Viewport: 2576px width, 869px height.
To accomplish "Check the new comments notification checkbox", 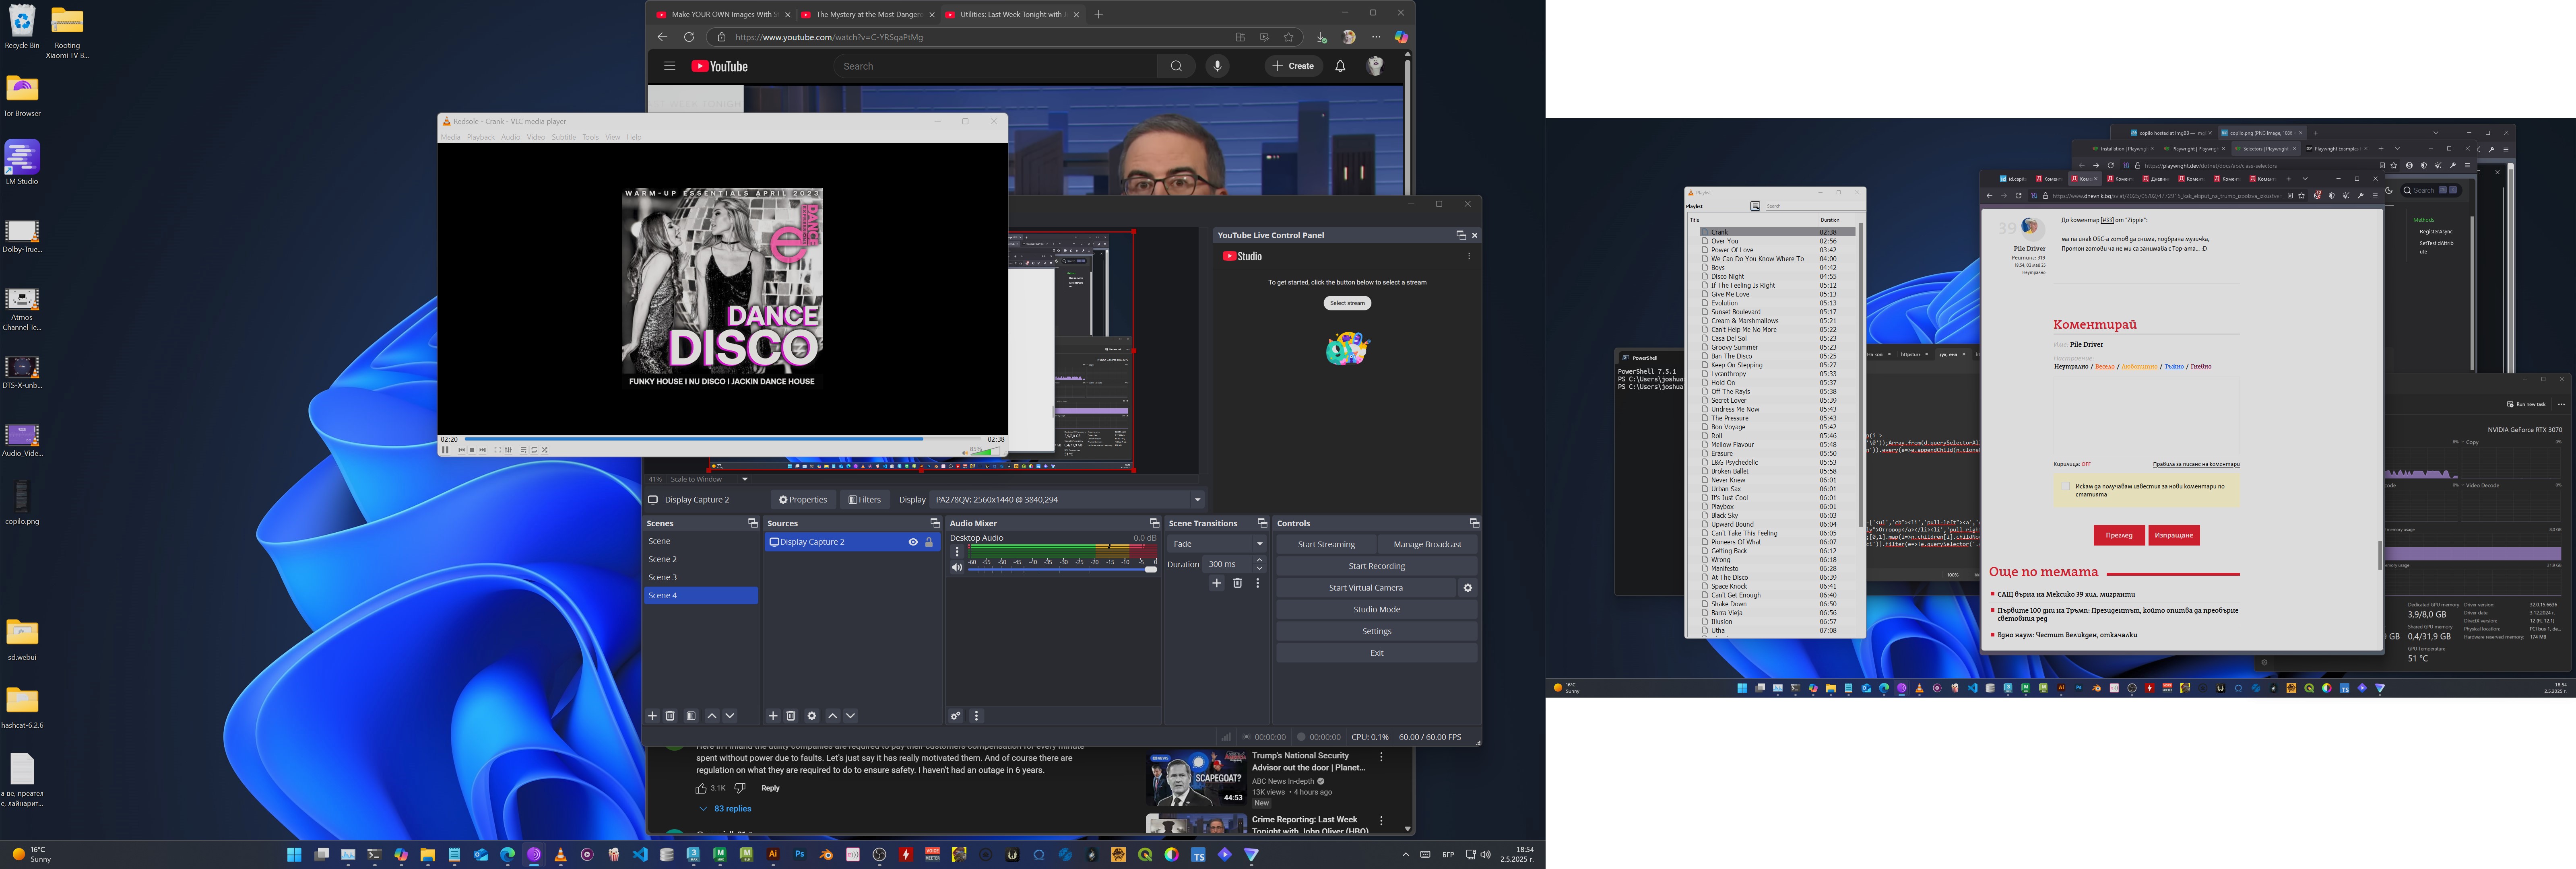I will click(2066, 487).
